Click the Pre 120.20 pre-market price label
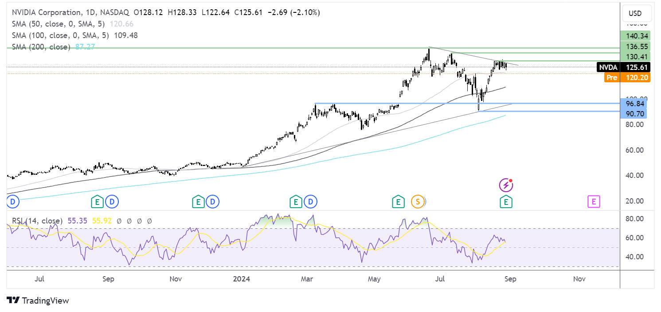 coord(627,78)
